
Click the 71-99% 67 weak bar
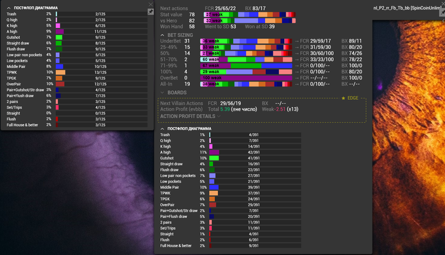pyautogui.click(x=246, y=65)
